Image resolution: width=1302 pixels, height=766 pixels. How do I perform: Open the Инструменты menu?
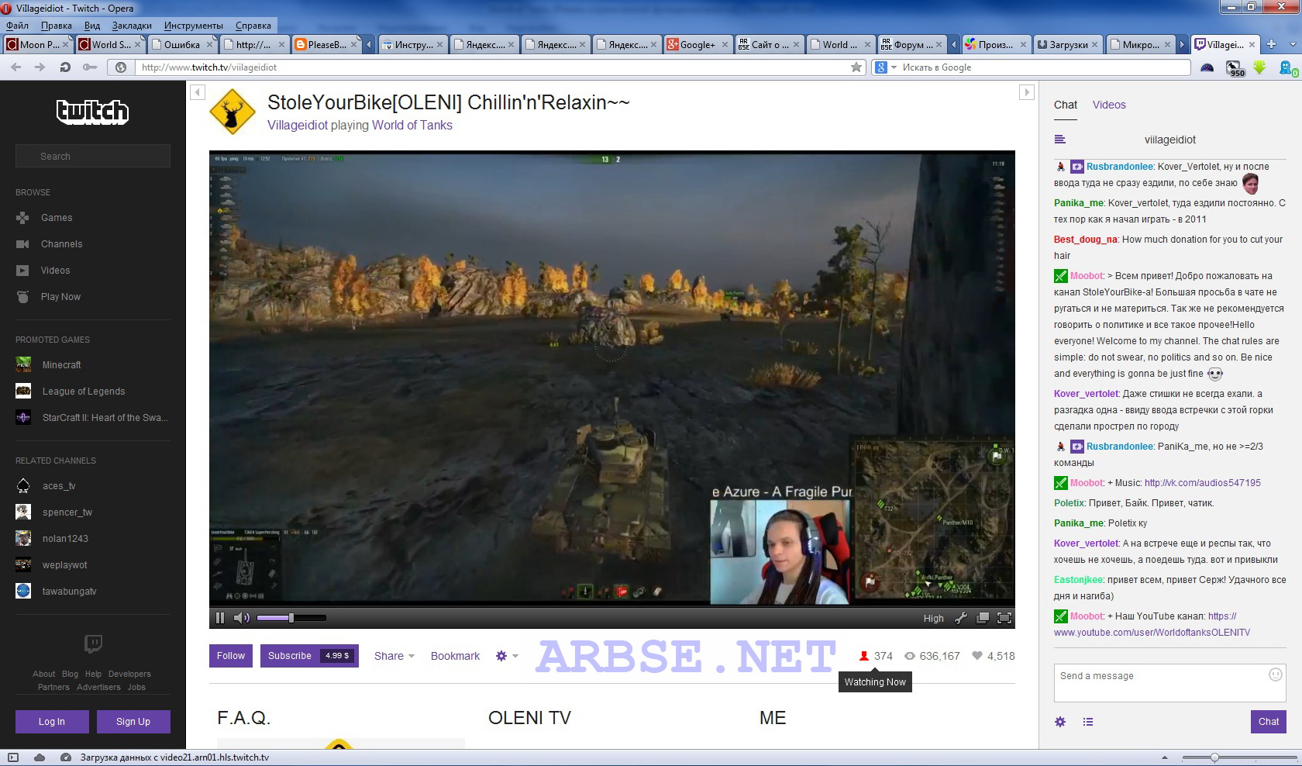point(194,26)
